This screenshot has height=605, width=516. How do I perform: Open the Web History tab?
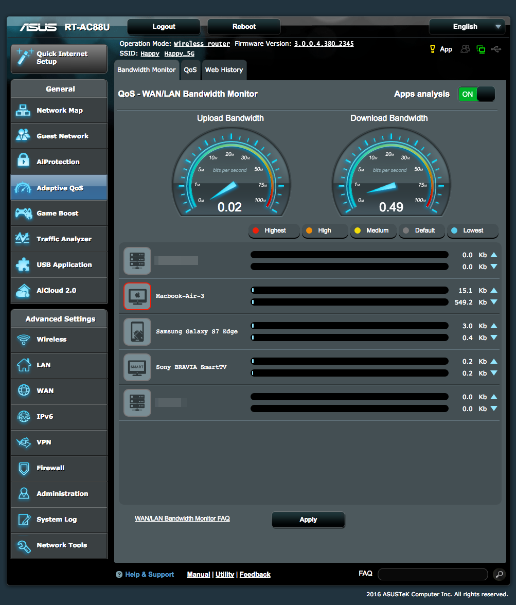[224, 70]
